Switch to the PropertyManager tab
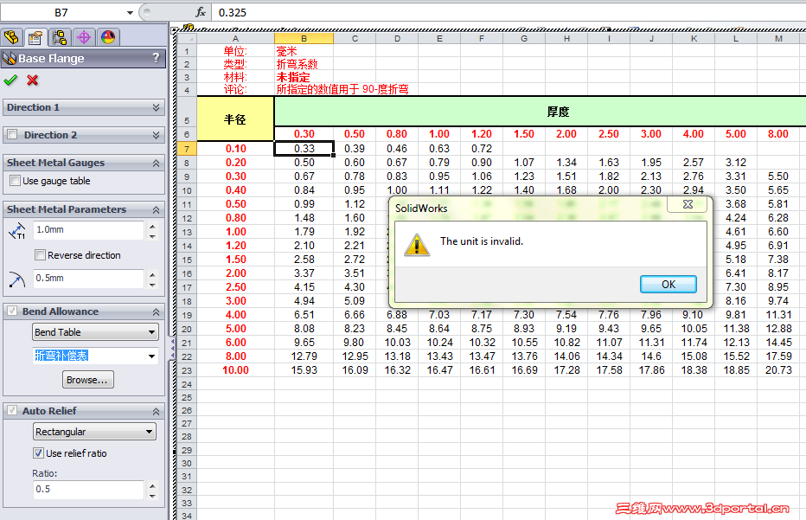The image size is (806, 520). 35,37
